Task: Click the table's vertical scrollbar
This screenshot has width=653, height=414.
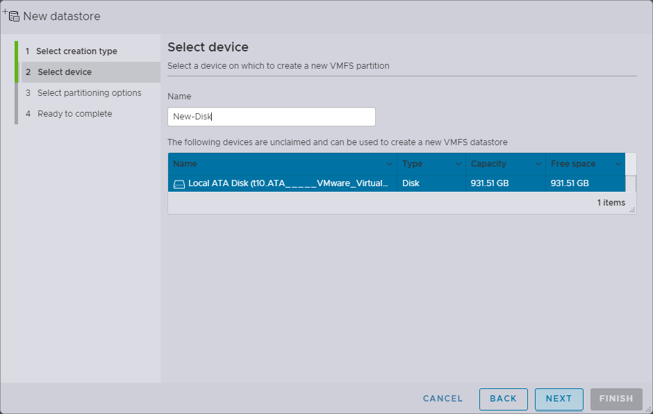Action: [631, 183]
